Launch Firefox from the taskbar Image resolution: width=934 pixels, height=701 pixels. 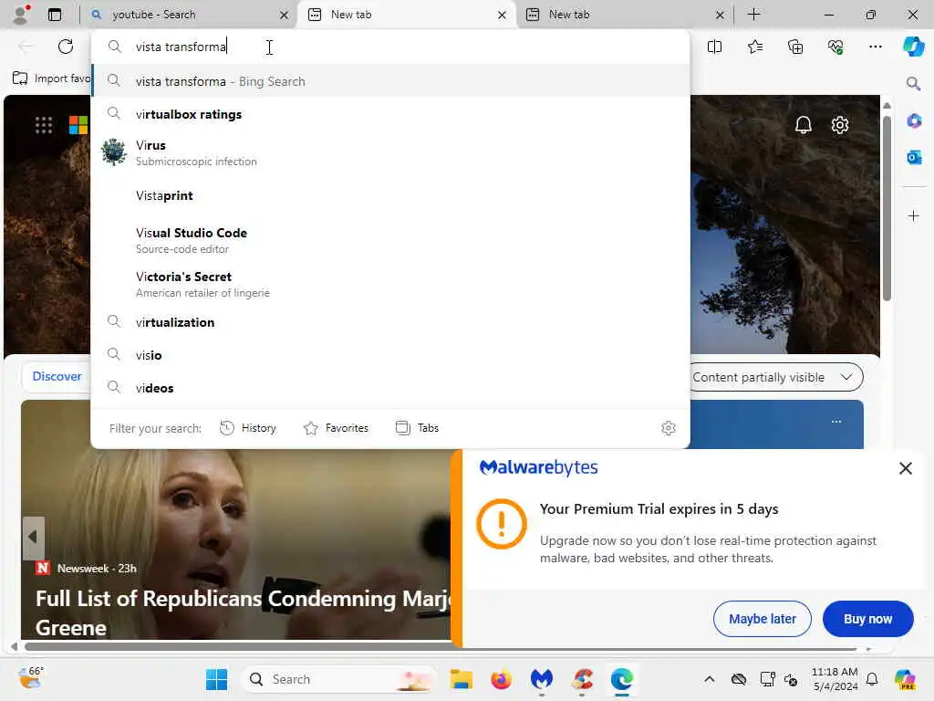(x=502, y=679)
